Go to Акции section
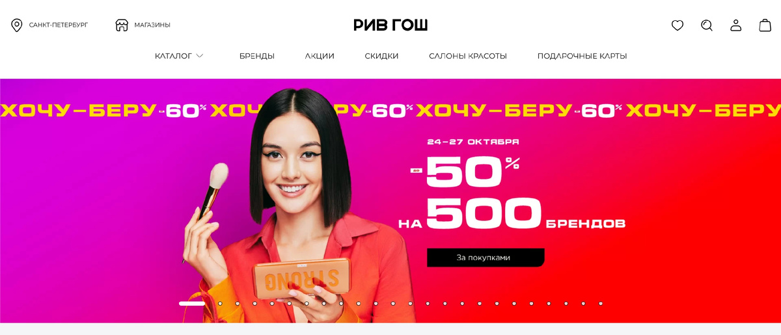 pos(320,56)
